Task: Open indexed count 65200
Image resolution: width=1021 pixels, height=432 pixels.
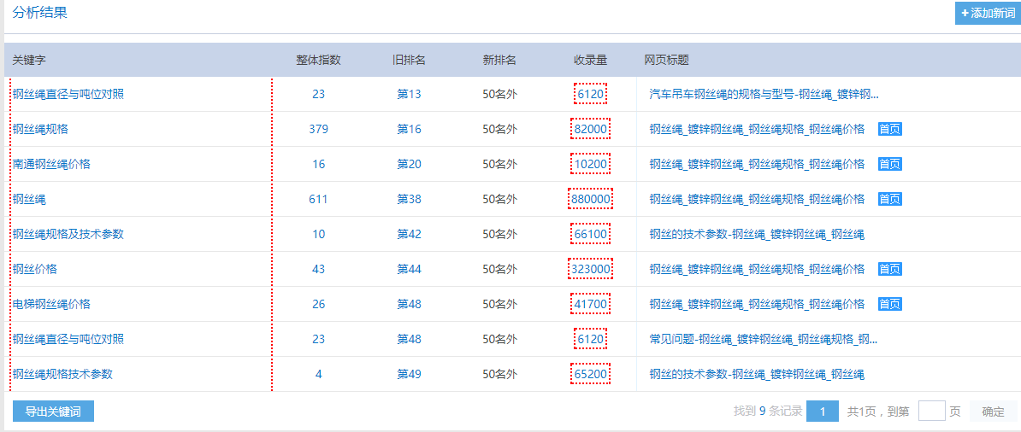Action: point(591,374)
